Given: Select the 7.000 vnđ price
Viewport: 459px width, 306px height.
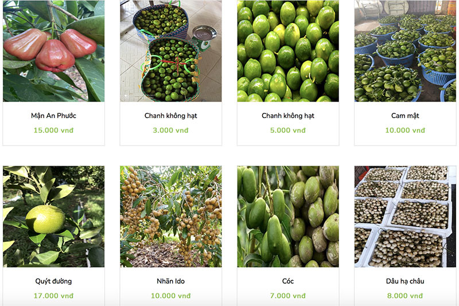Looking at the screenshot, I should [x=288, y=296].
